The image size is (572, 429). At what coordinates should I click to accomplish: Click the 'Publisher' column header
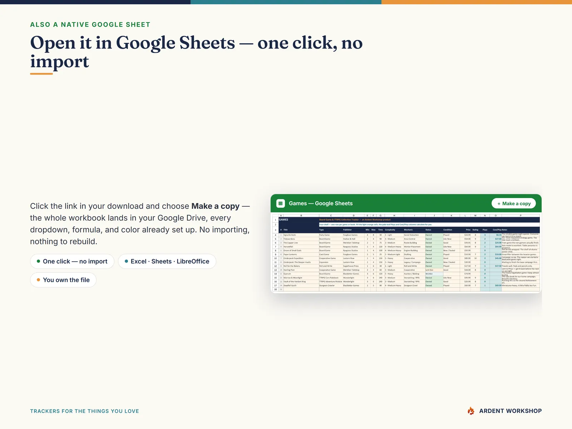coord(353,230)
